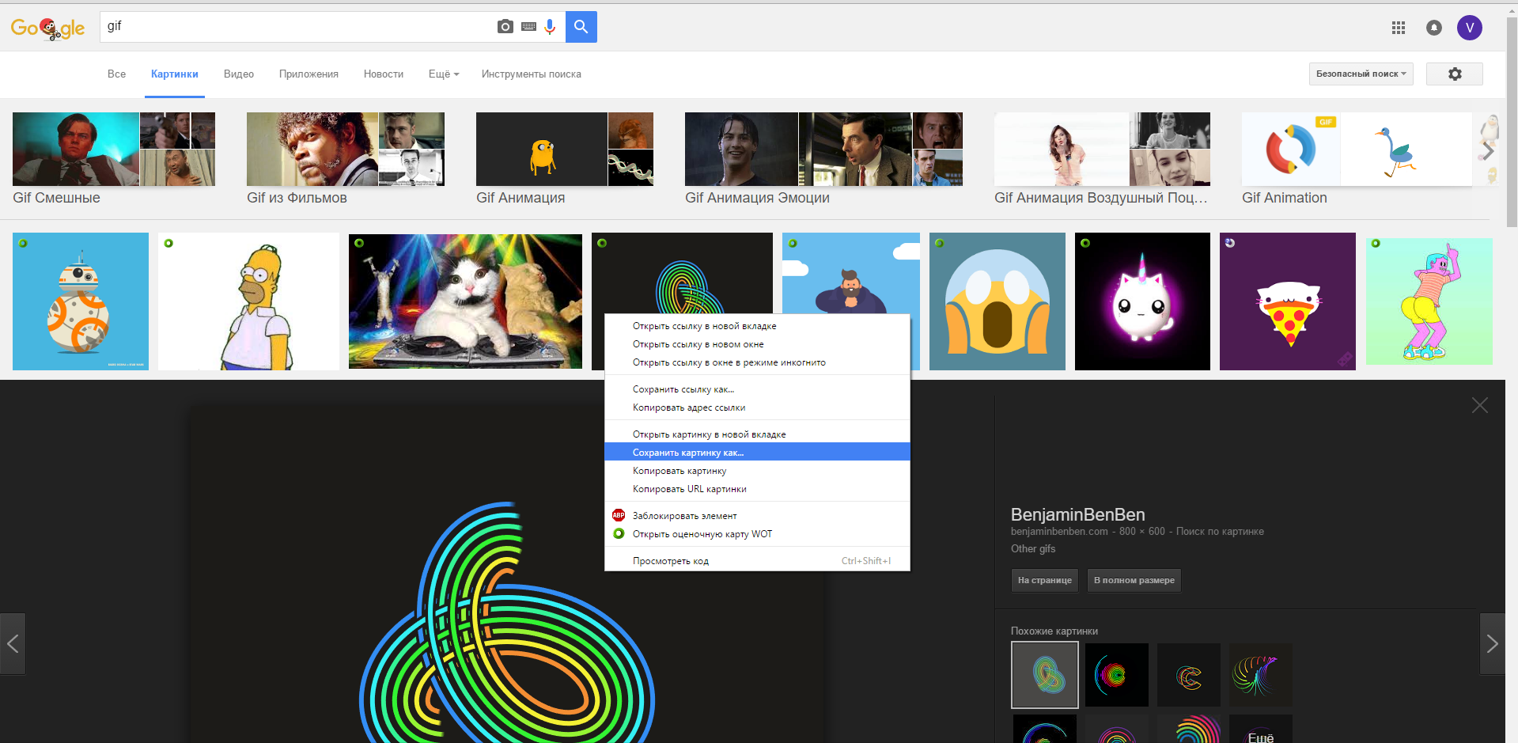Open the 'Ещё' search menu
The width and height of the screenshot is (1518, 743).
click(x=444, y=74)
